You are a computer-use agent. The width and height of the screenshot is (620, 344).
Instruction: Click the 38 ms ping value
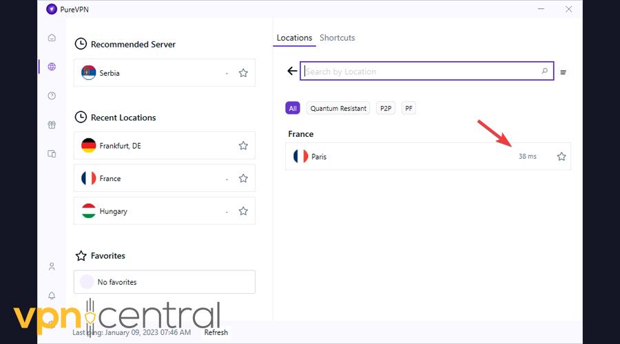pyautogui.click(x=528, y=156)
